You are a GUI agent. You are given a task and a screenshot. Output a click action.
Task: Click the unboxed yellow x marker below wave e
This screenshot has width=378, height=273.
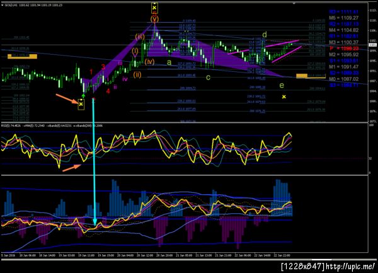(284, 96)
